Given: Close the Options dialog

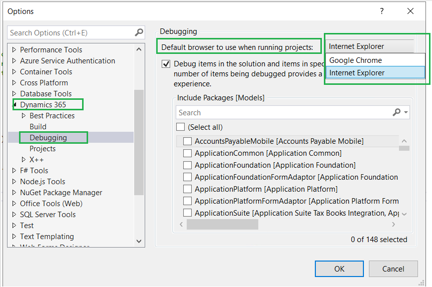Looking at the screenshot, I should click(410, 11).
